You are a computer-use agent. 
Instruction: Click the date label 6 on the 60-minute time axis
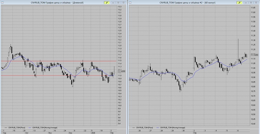point(237,131)
